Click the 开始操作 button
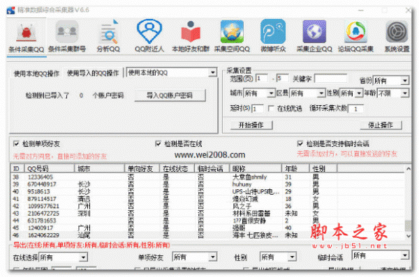The width and height of the screenshot is (419, 277). (251, 125)
